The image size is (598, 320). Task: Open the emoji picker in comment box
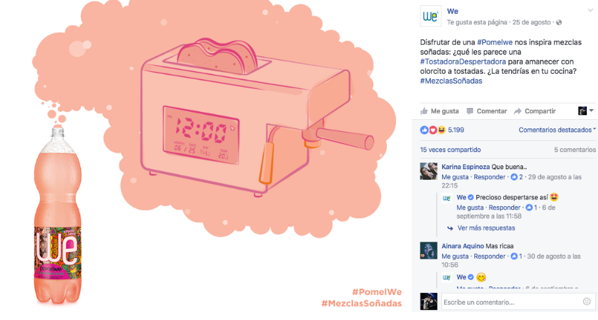(587, 302)
